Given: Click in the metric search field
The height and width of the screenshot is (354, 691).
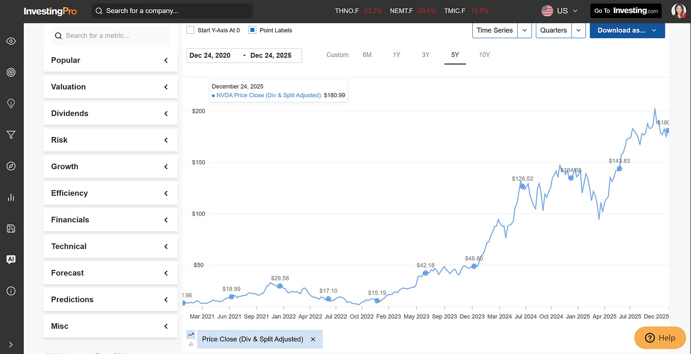Looking at the screenshot, I should pos(110,36).
